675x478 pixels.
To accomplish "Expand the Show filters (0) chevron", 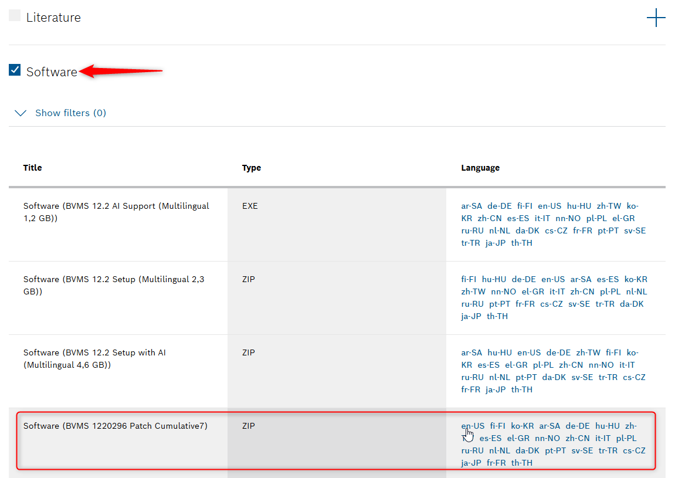I will (21, 113).
